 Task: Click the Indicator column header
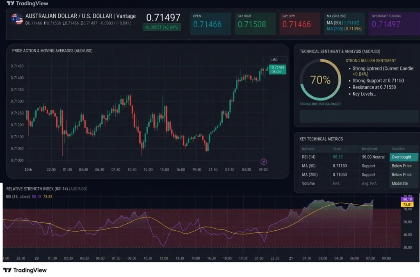[308, 149]
